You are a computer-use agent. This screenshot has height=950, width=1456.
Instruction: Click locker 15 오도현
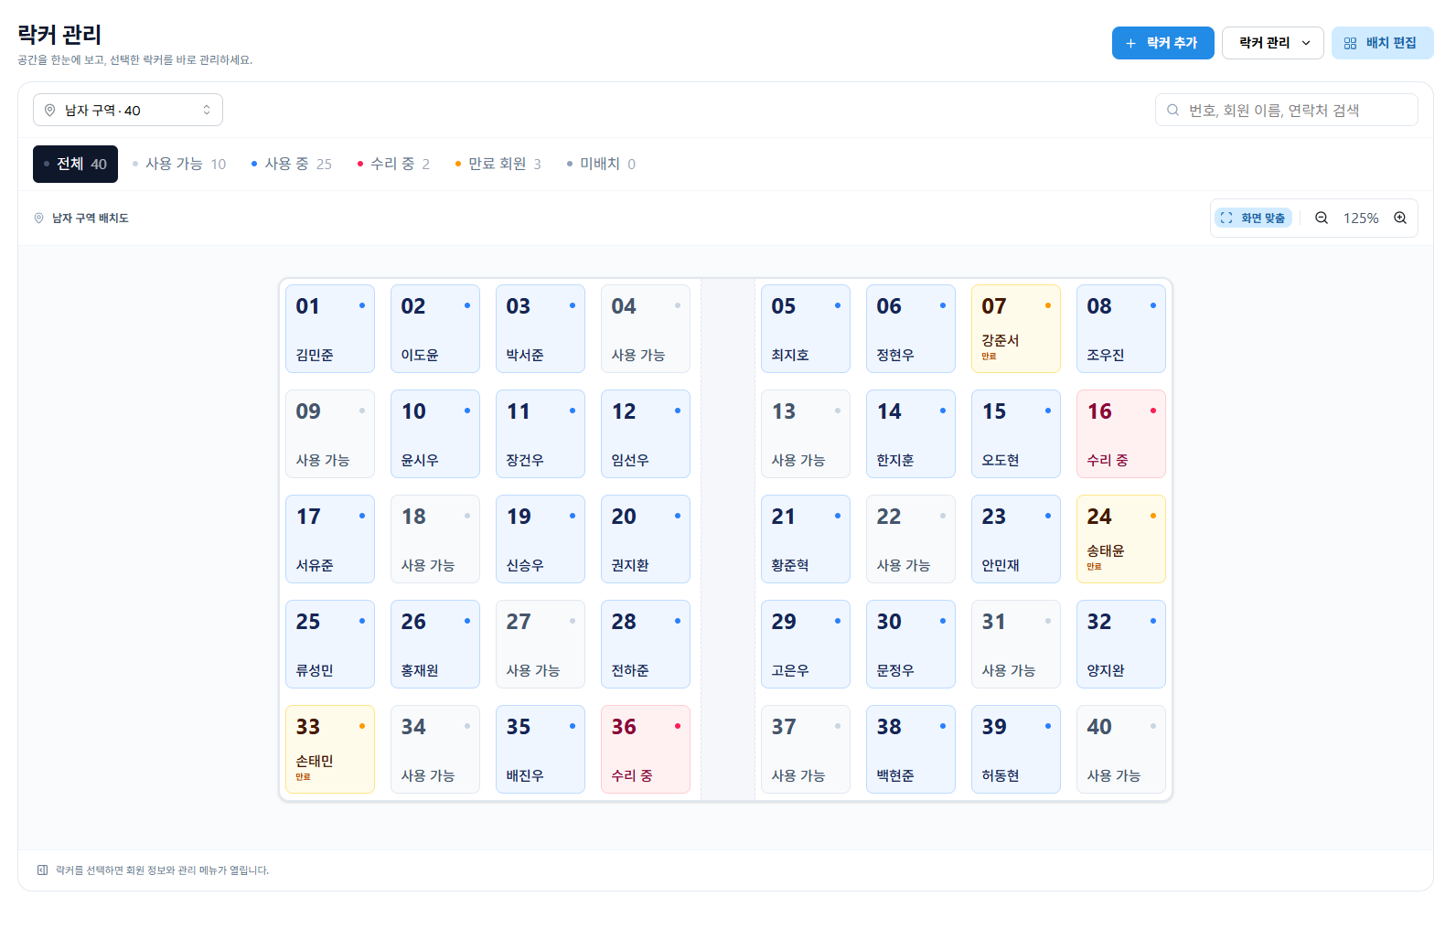[1016, 434]
